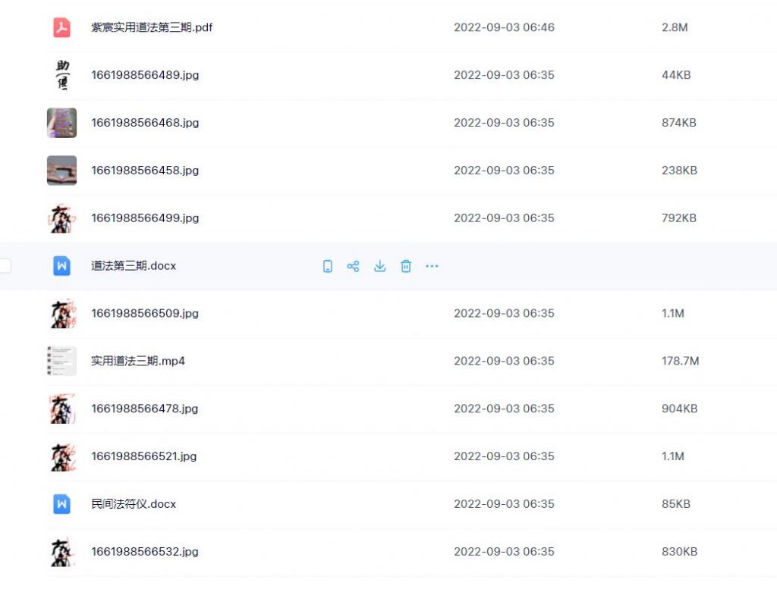Tick the checkbox beside 道法第三期.docx
777x589 pixels.
coord(5,266)
